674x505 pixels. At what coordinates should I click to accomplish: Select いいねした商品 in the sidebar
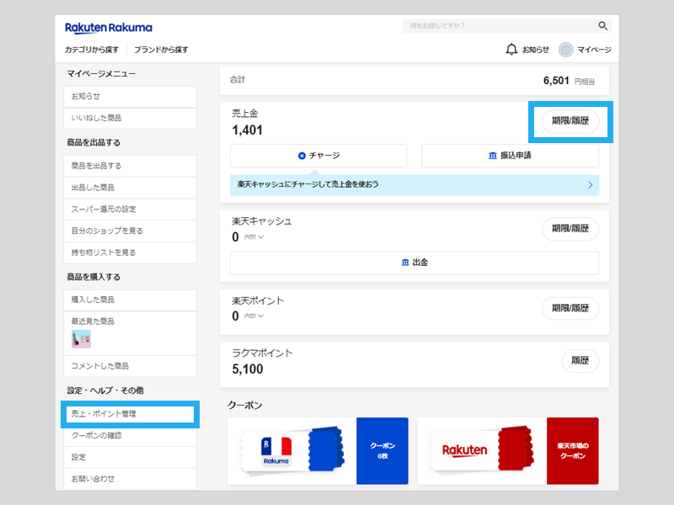coord(131,118)
